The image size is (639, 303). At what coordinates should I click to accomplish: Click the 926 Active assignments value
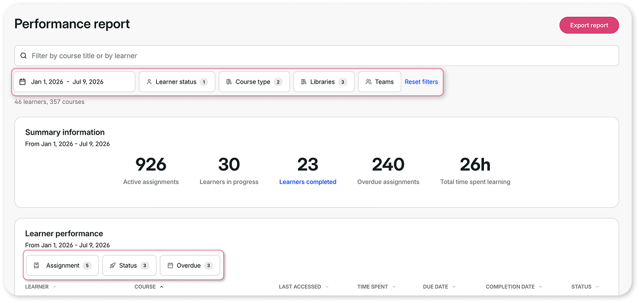coord(151,164)
